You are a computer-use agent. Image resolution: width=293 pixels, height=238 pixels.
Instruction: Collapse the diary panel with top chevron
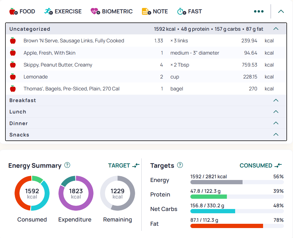pos(281,11)
